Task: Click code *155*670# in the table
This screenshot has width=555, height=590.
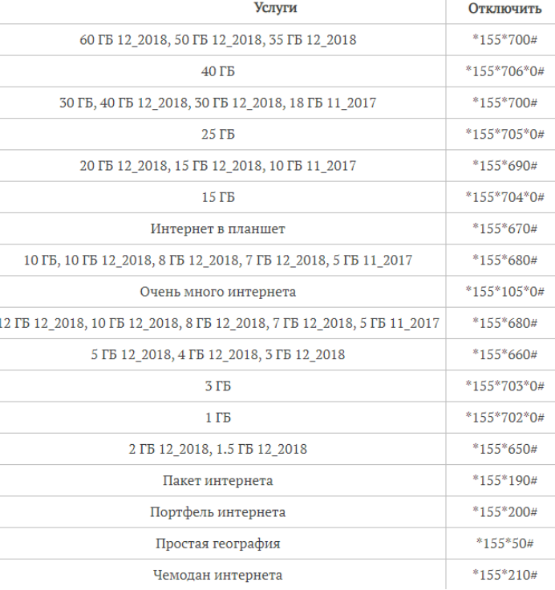Action: click(504, 228)
